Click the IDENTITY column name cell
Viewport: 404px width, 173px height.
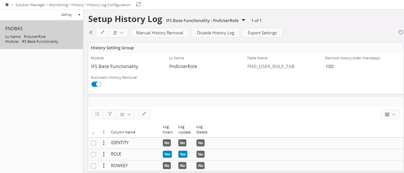pos(120,143)
